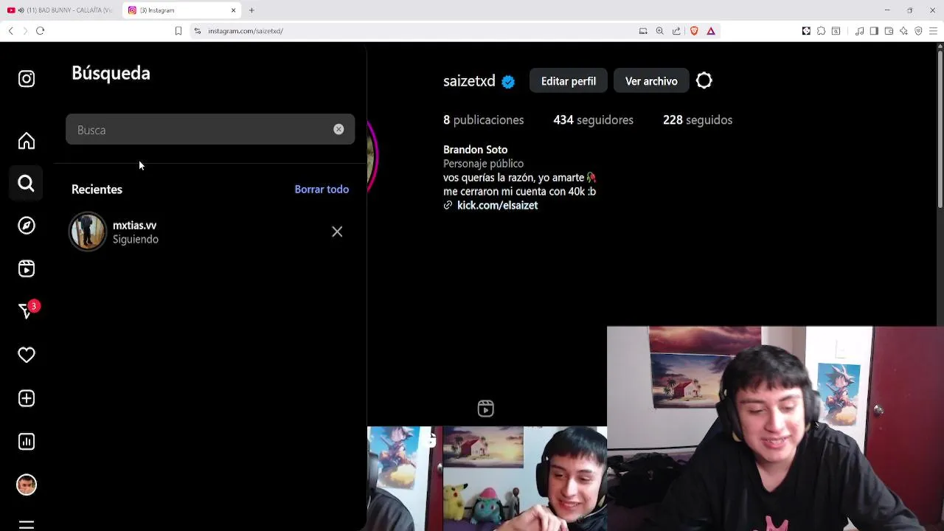The image size is (944, 531).
Task: Open Instagram home logo in sidebar
Action: click(27, 79)
